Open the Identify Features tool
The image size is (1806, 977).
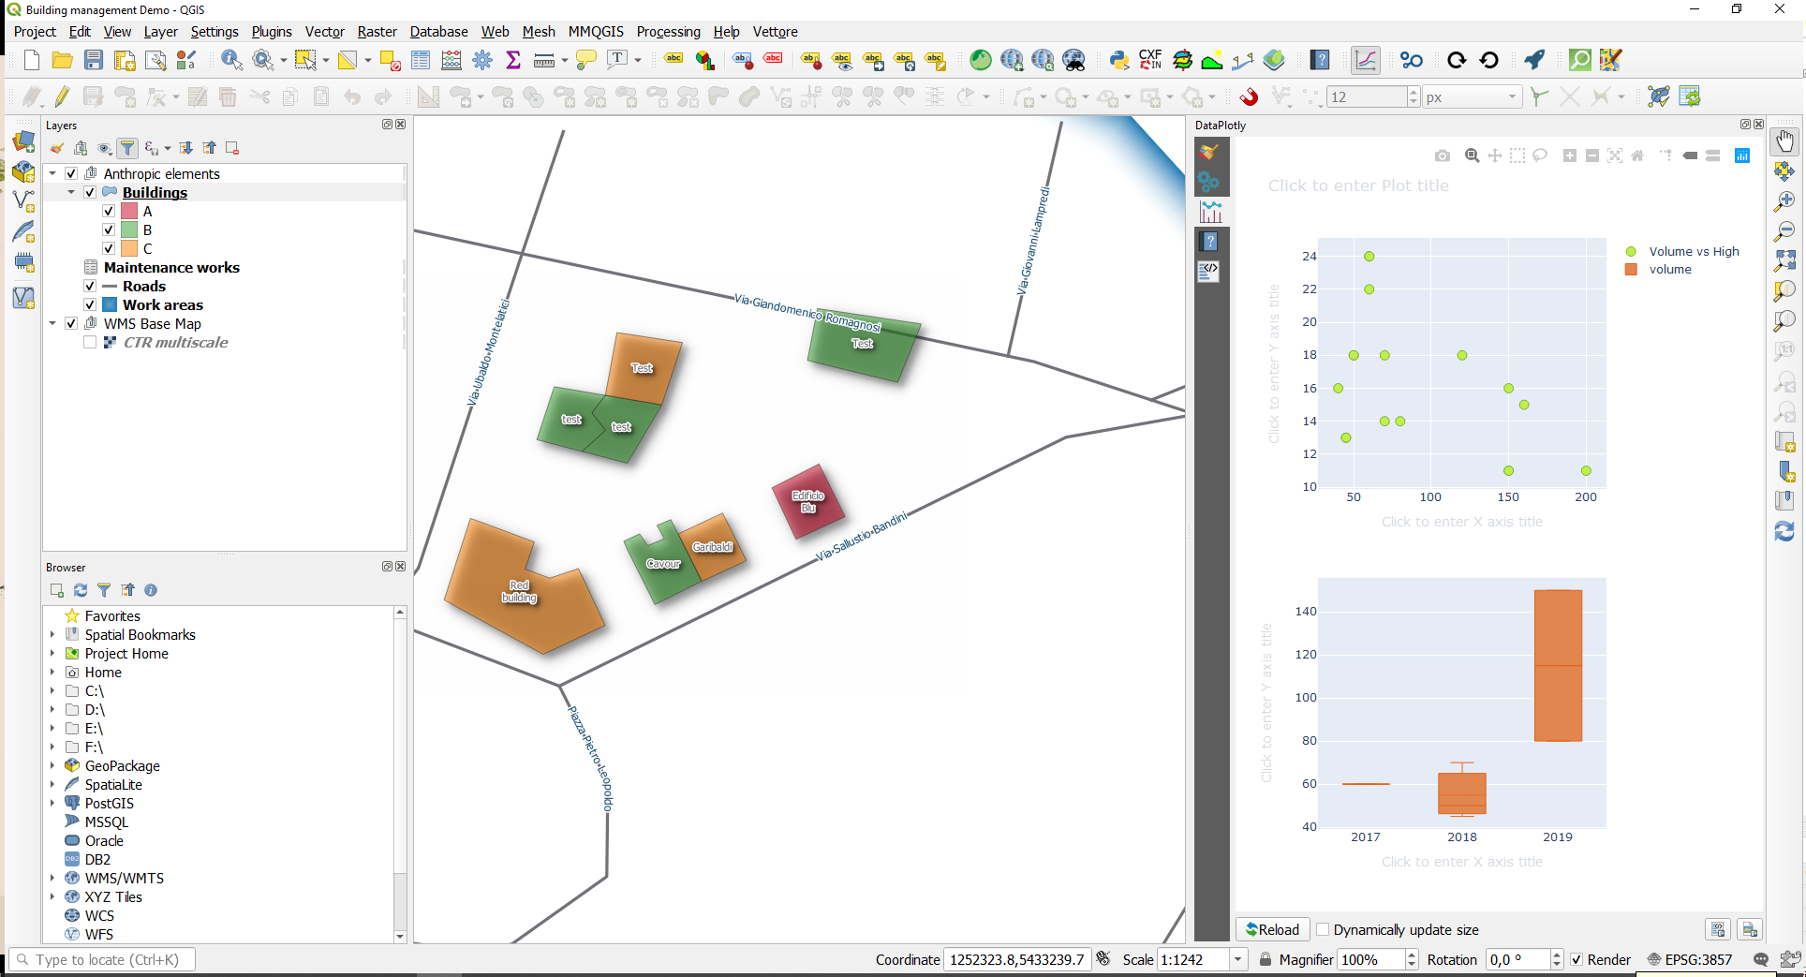[231, 61]
